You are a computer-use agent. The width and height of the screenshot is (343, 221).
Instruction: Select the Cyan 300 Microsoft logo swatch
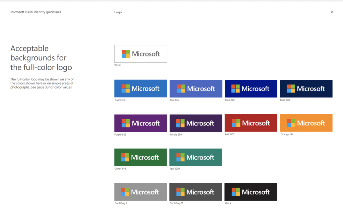[x=141, y=88]
